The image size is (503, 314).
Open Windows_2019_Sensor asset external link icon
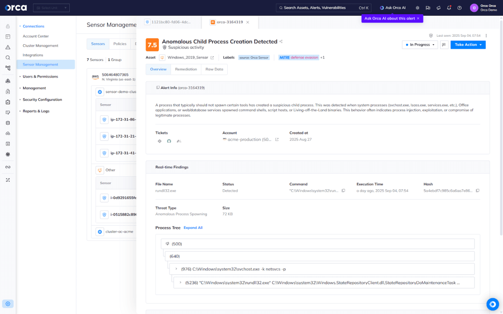[x=212, y=58]
